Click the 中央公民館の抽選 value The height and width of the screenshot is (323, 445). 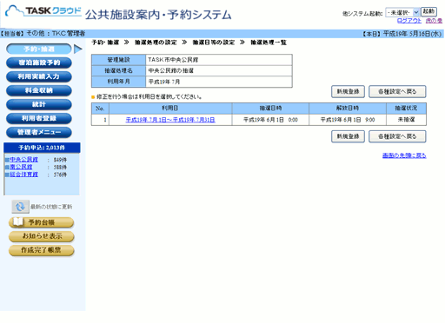point(171,70)
